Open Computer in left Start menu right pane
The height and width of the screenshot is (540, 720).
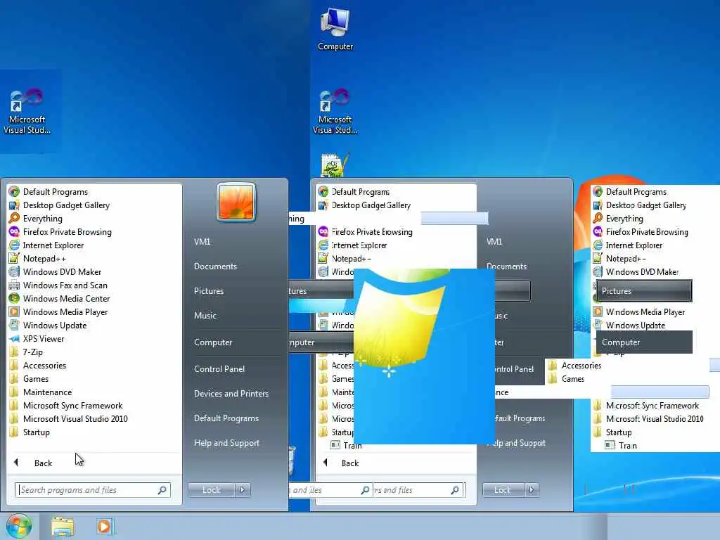[x=213, y=342]
